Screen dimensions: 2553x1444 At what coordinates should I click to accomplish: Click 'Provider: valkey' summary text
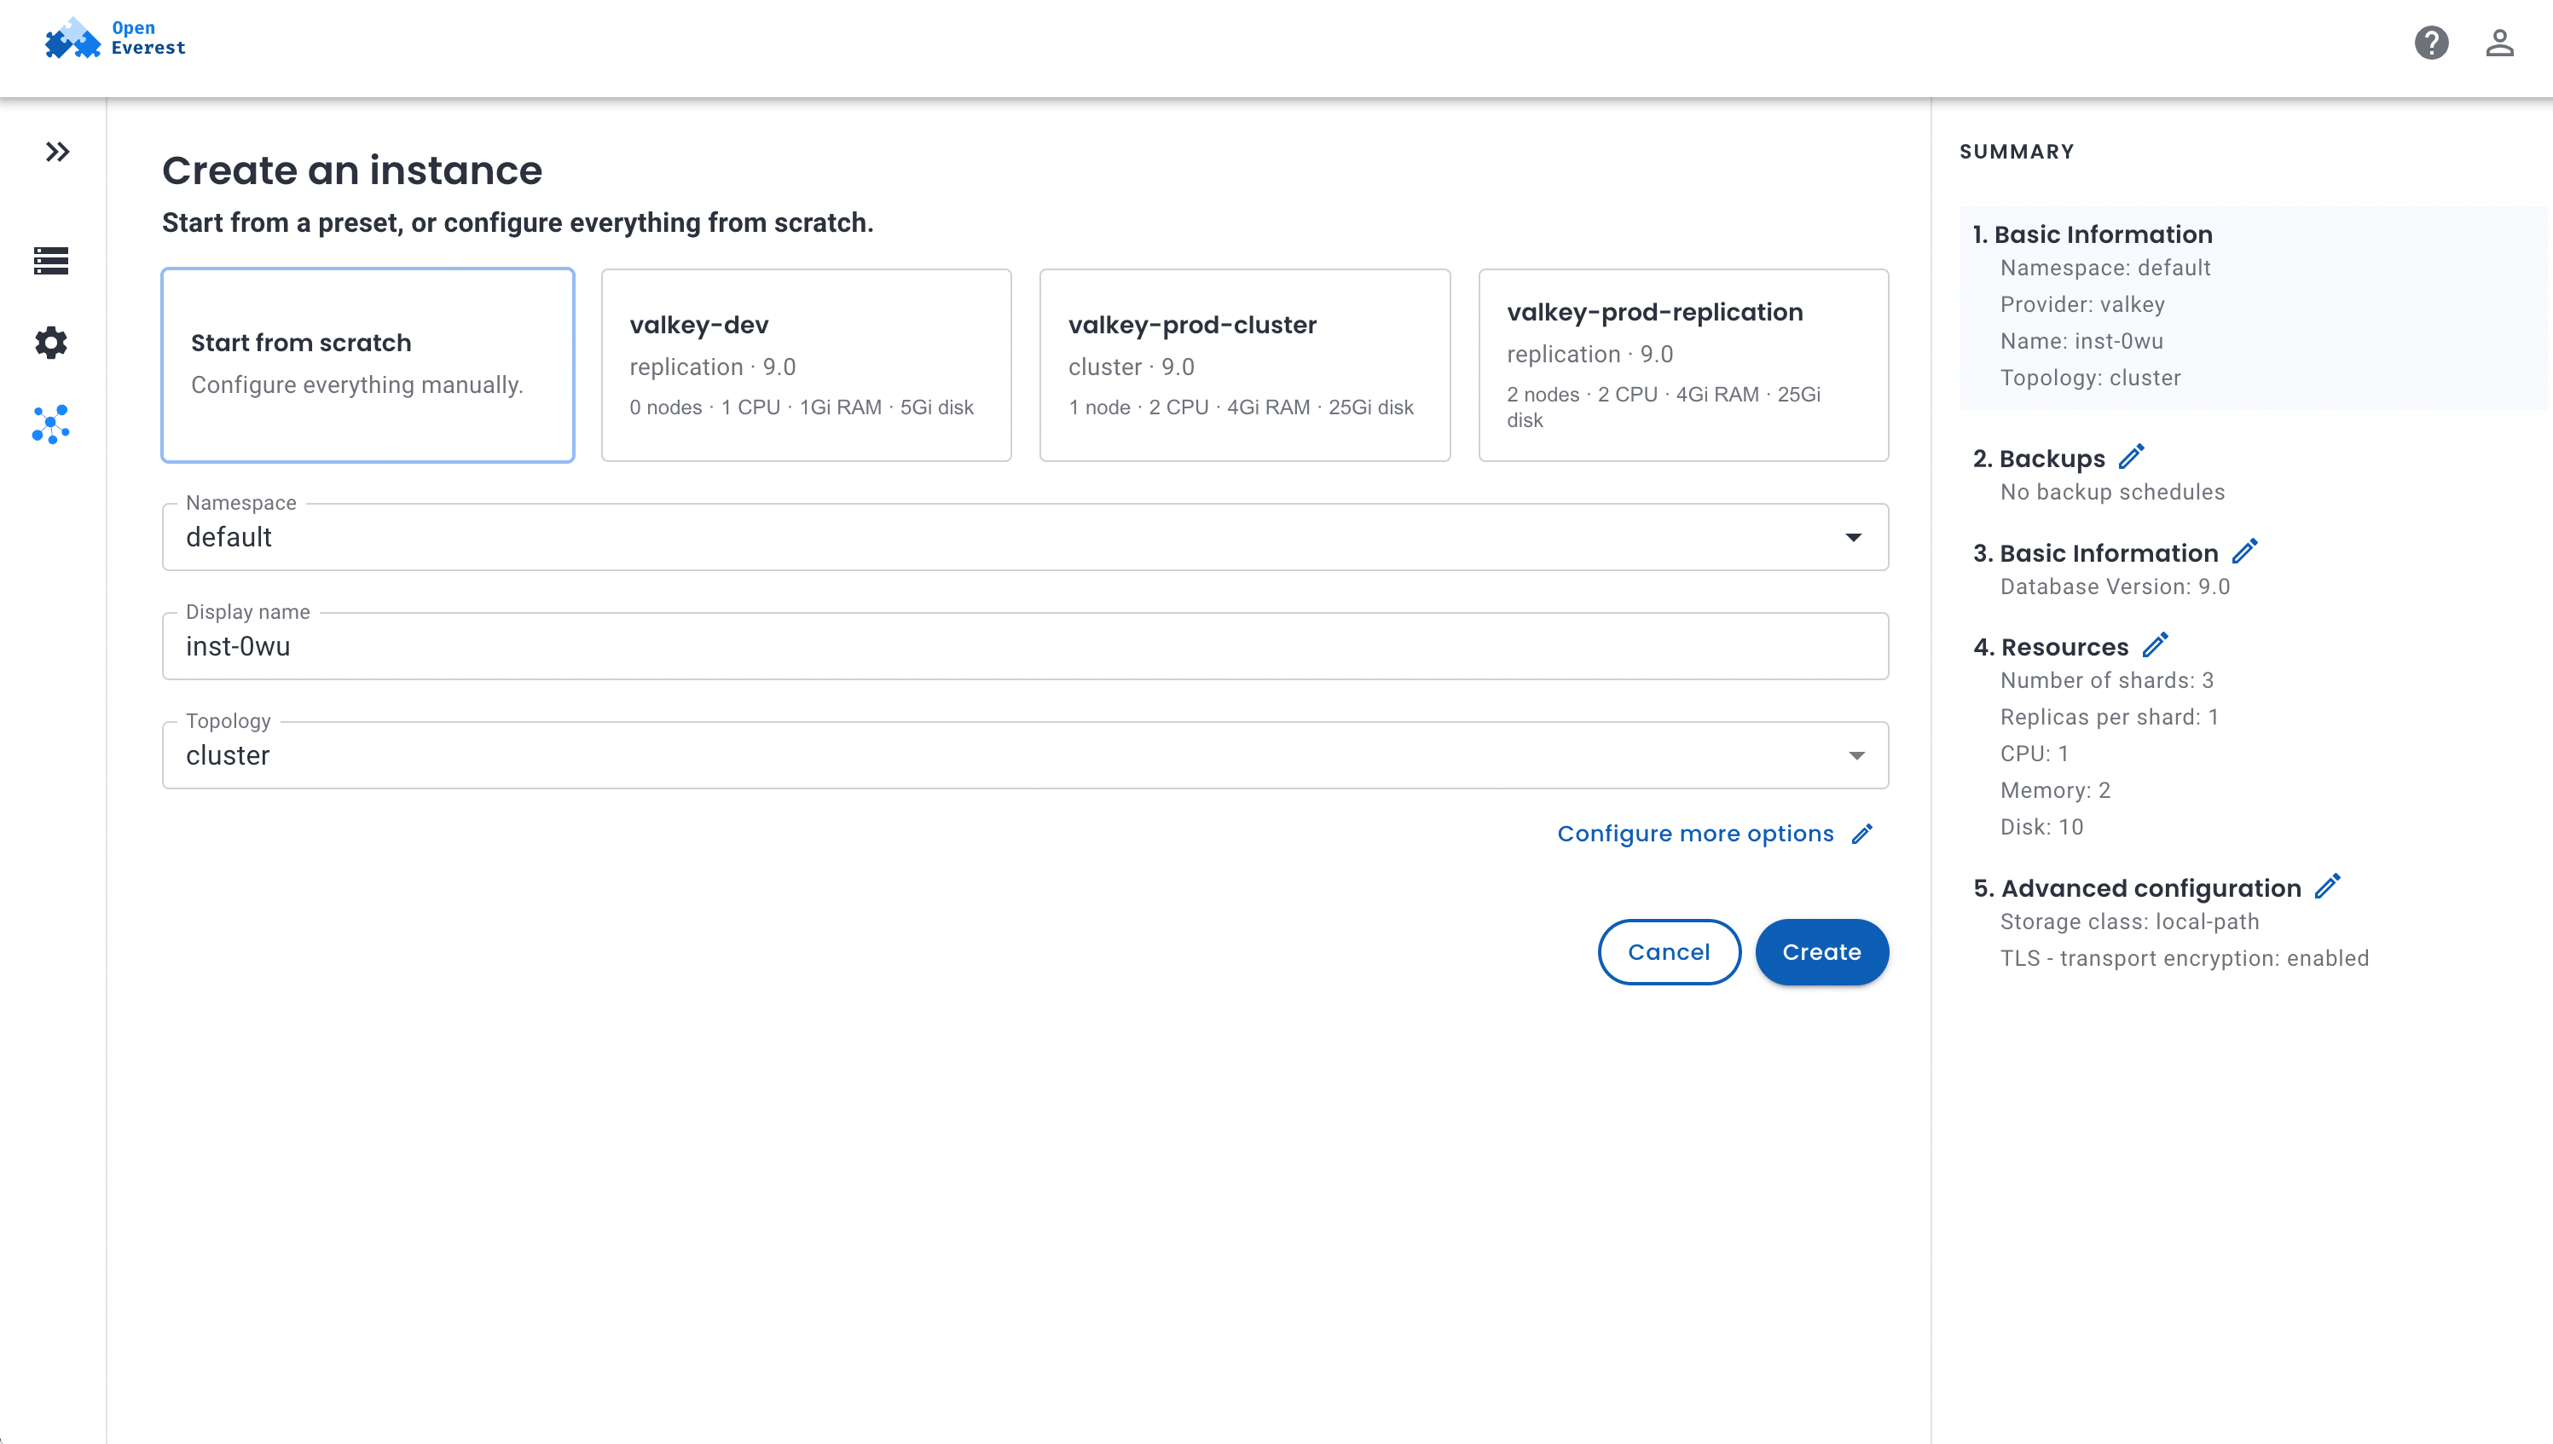click(2081, 304)
